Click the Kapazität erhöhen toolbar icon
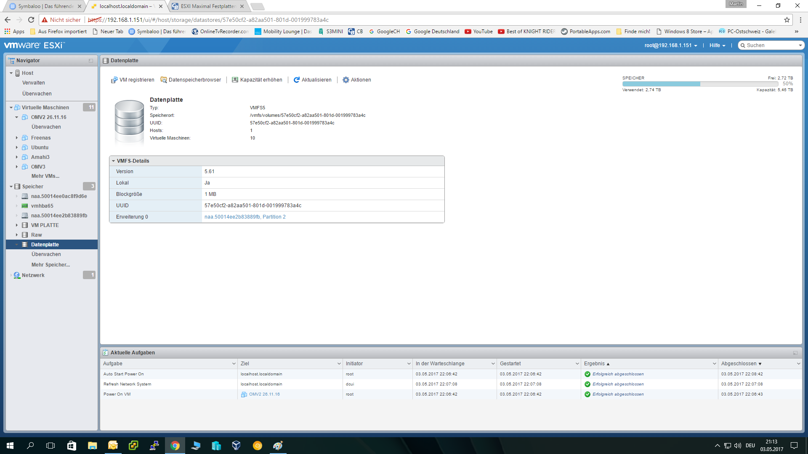 coord(235,80)
